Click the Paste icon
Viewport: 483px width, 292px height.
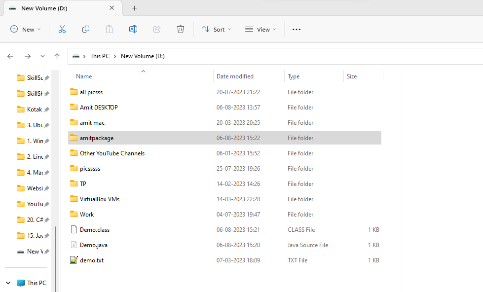click(x=109, y=29)
